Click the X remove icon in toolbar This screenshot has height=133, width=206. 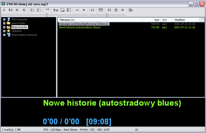[x=84, y=10]
